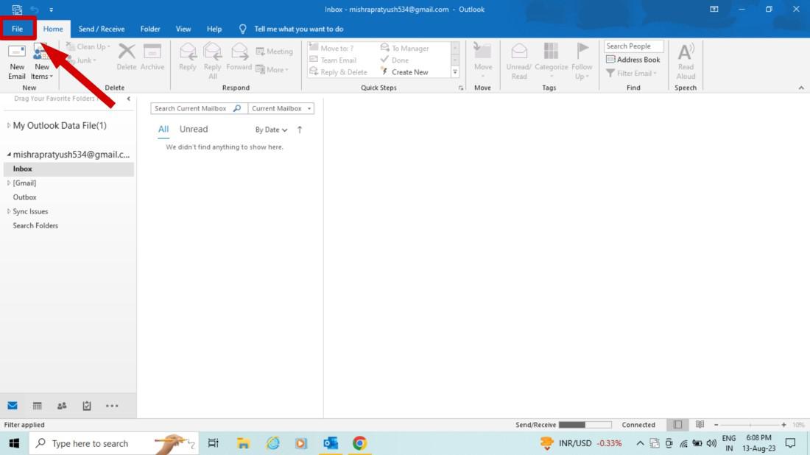This screenshot has width=810, height=455.
Task: Switch to Calendar view icon
Action: [x=38, y=406]
